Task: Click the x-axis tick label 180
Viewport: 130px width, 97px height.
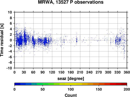Action: 71,72
